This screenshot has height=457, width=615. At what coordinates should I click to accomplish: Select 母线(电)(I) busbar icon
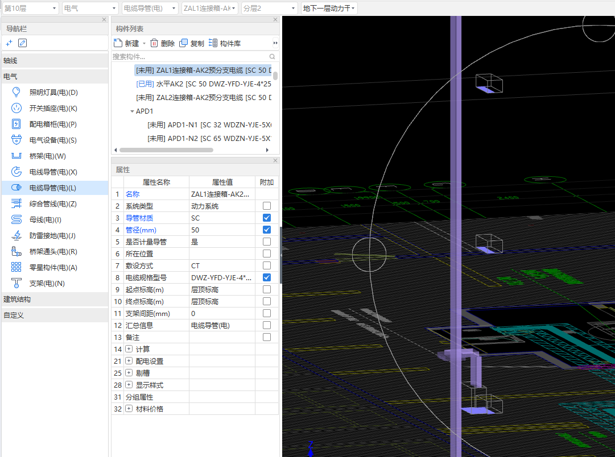[x=16, y=219]
